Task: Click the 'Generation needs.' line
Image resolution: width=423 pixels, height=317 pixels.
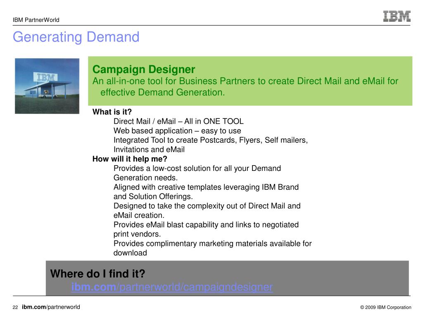Action: (x=145, y=178)
